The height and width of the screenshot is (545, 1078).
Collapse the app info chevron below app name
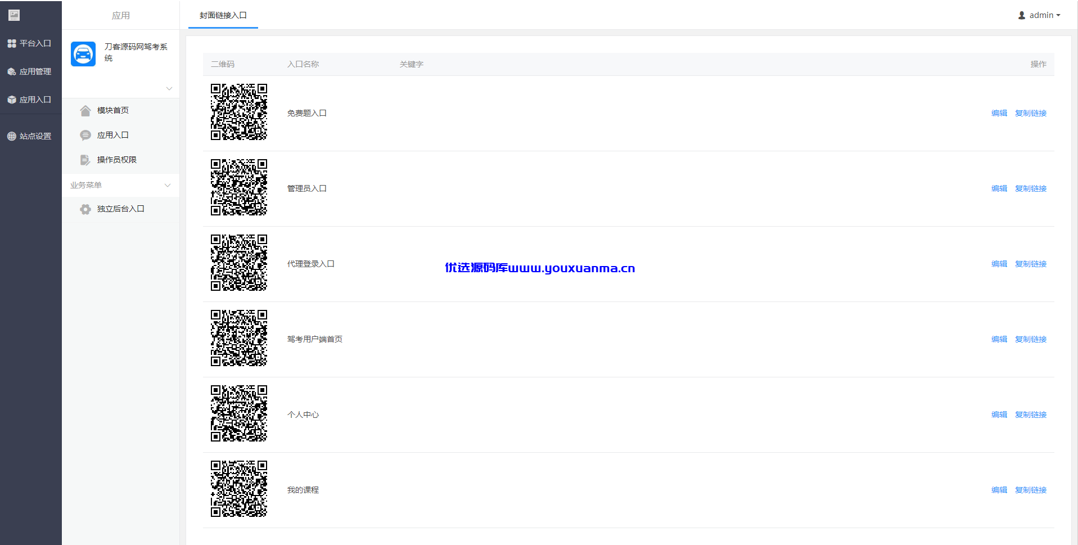[x=169, y=89]
